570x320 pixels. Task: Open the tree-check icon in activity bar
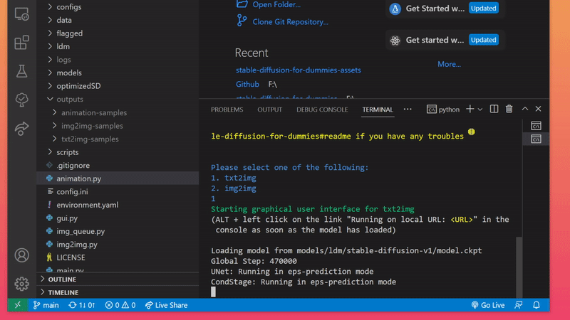click(22, 100)
